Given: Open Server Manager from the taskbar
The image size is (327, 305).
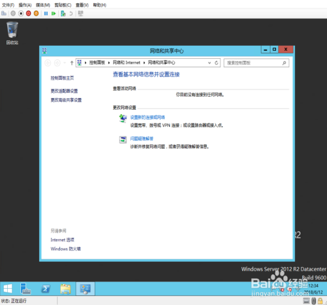Looking at the screenshot, I should (26, 289).
